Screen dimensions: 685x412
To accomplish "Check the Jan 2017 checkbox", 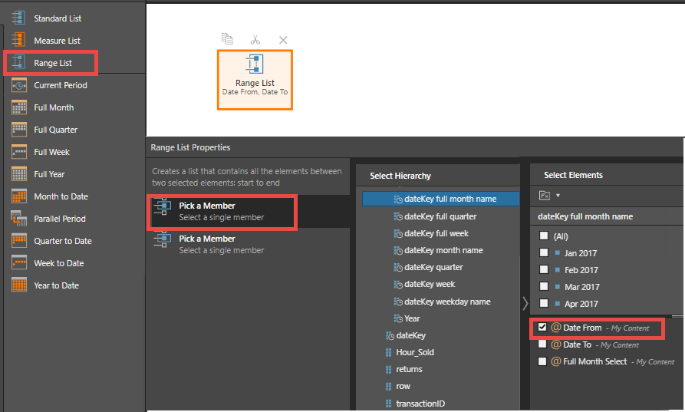I will click(x=543, y=252).
